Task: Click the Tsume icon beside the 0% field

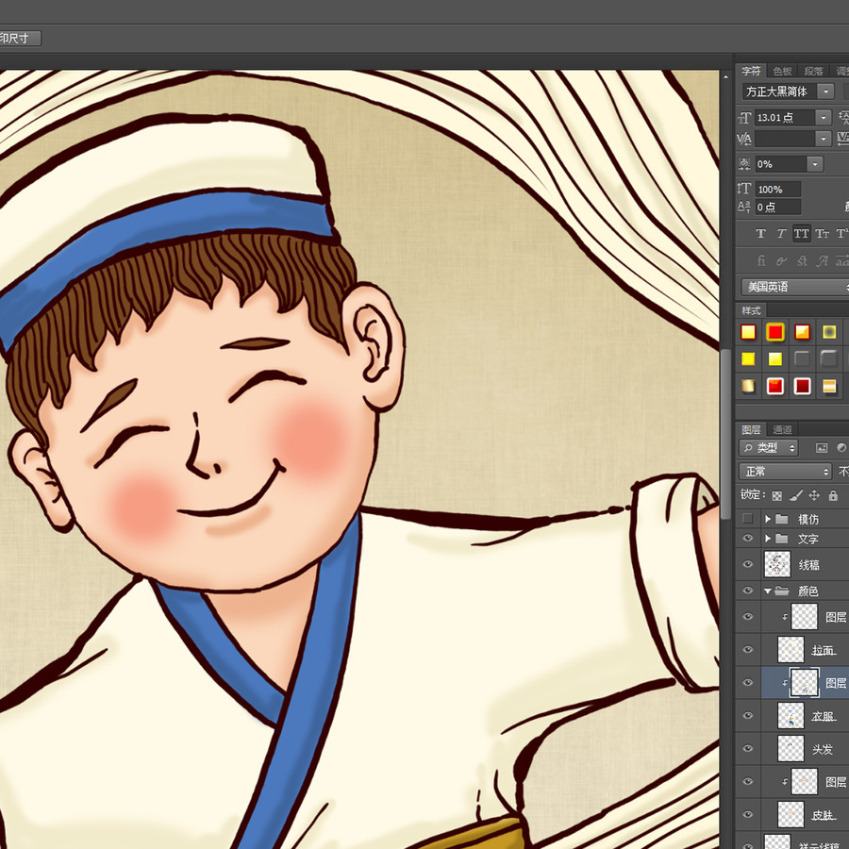Action: [x=744, y=163]
